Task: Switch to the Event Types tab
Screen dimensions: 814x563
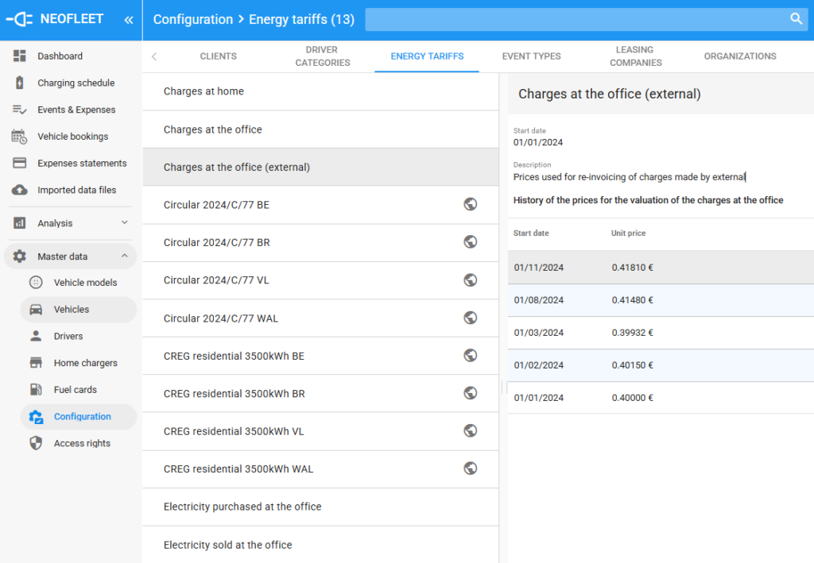Action: pos(531,56)
